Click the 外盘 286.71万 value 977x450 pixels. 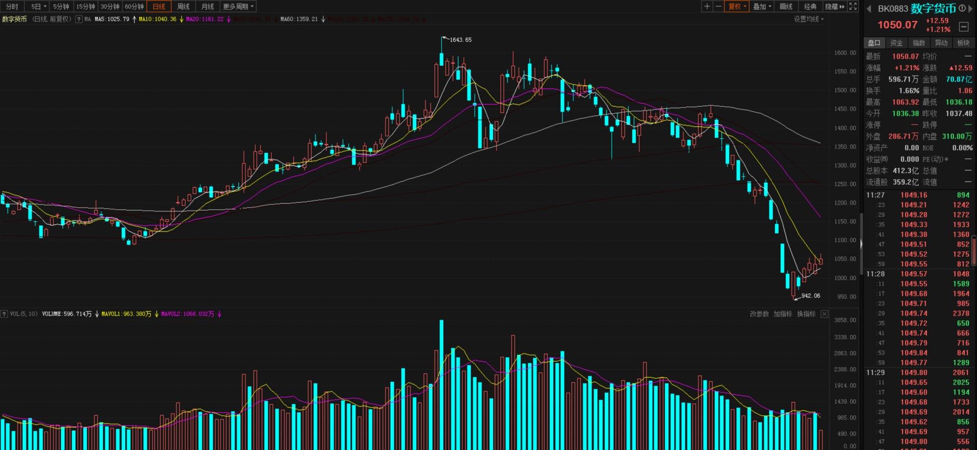(x=903, y=137)
